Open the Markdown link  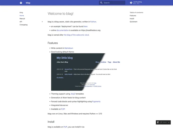pyautogui.click(x=69, y=48)
